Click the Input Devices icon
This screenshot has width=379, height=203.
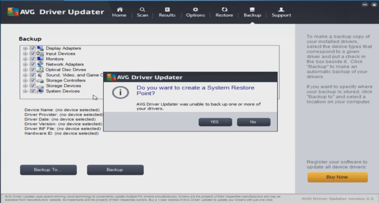click(x=40, y=54)
